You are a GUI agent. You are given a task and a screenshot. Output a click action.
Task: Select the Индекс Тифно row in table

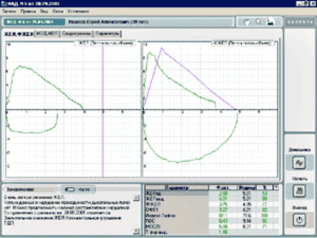[211, 216]
